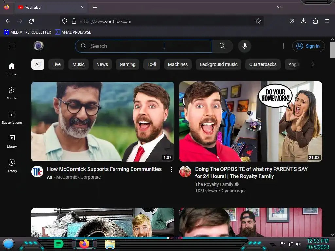Open a new browser tab
Viewport: 335px width, 251px height.
(95, 8)
